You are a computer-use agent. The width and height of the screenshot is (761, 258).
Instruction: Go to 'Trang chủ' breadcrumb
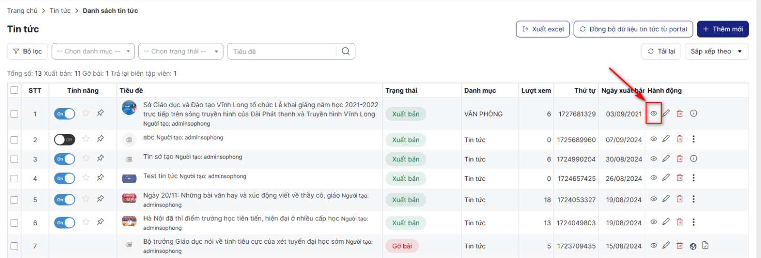click(22, 10)
